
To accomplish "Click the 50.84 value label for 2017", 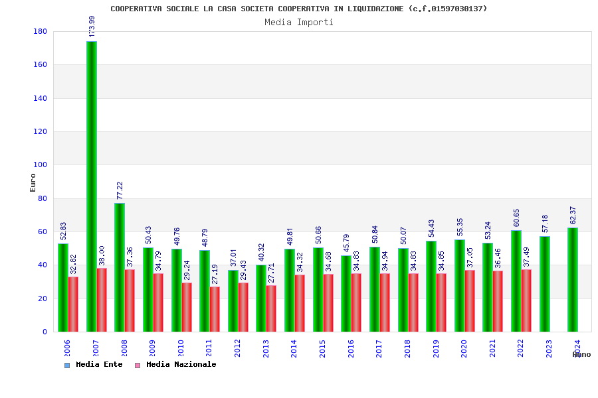I will [375, 235].
